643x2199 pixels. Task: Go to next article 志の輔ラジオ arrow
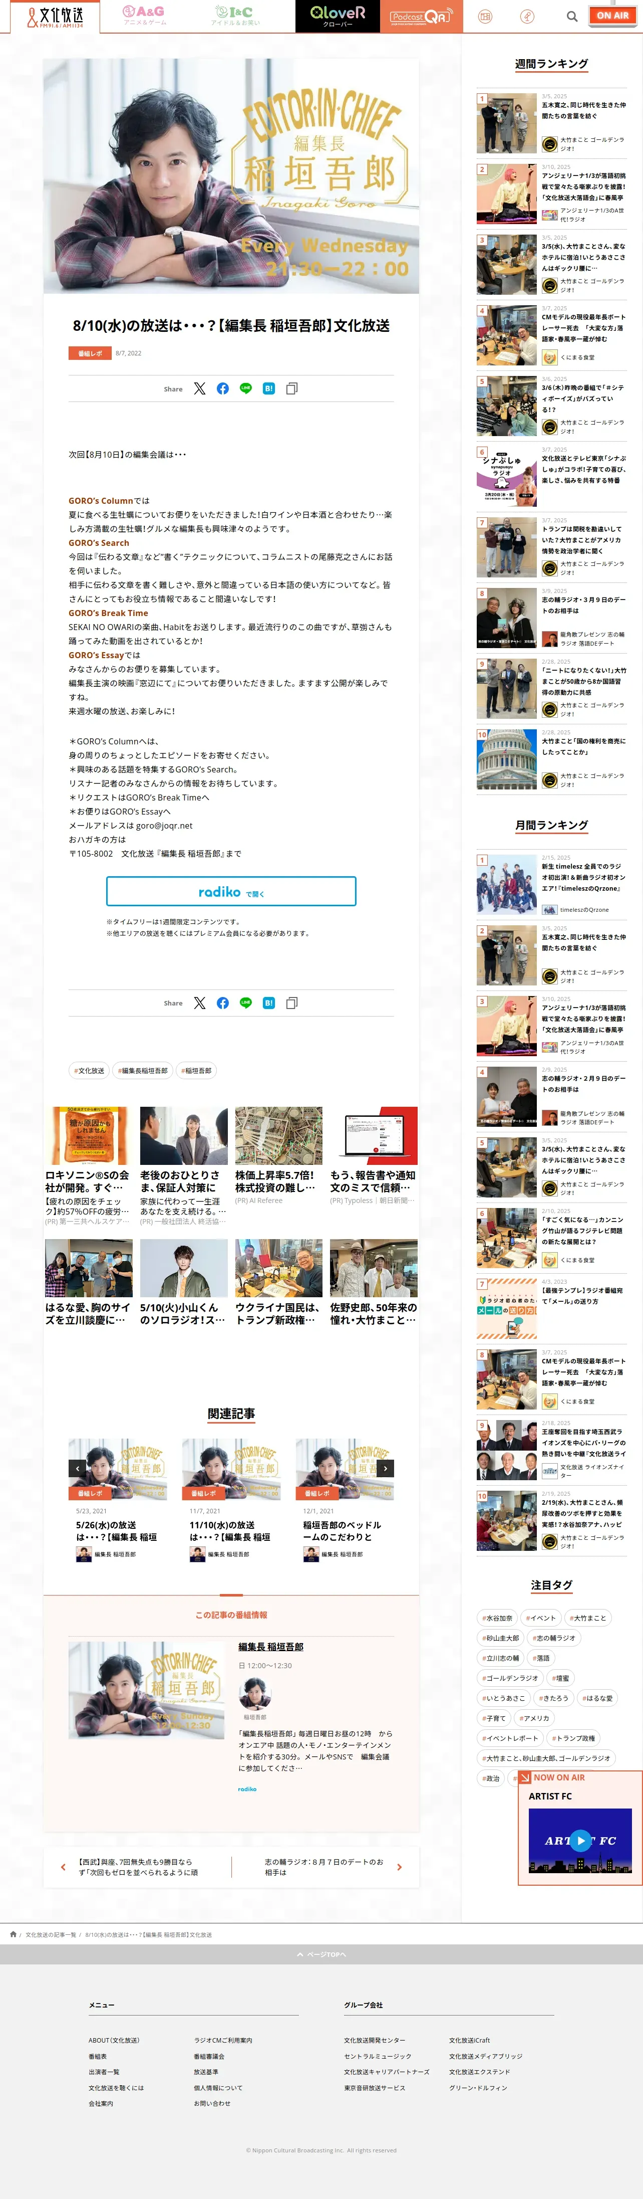pos(399,1867)
